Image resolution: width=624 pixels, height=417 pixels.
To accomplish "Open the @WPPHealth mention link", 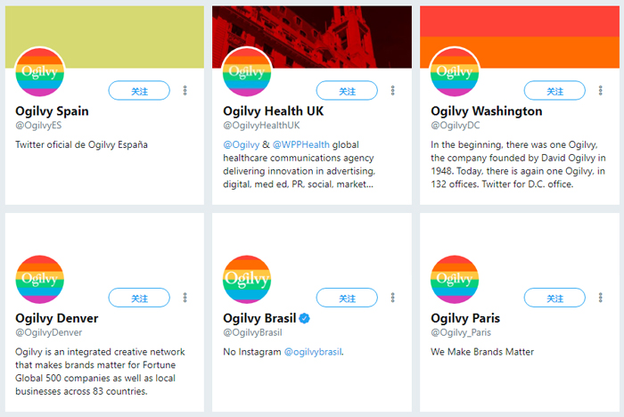I will pos(301,145).
